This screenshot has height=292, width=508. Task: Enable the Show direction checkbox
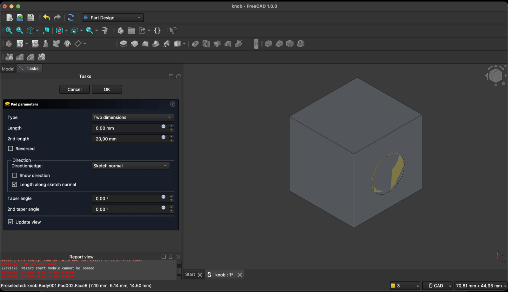[x=15, y=175]
